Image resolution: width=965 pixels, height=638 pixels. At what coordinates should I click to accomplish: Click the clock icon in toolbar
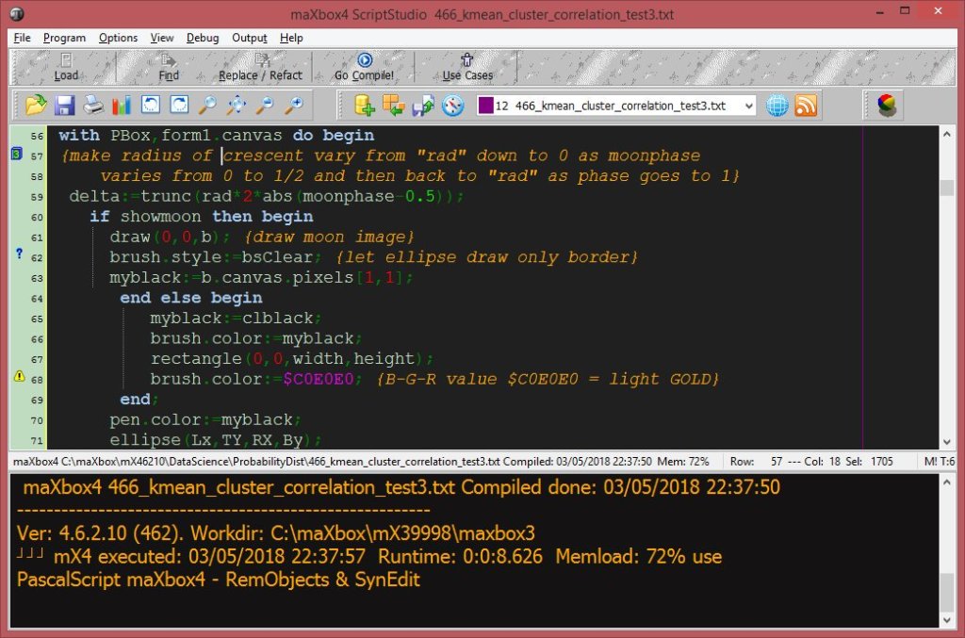[x=453, y=106]
